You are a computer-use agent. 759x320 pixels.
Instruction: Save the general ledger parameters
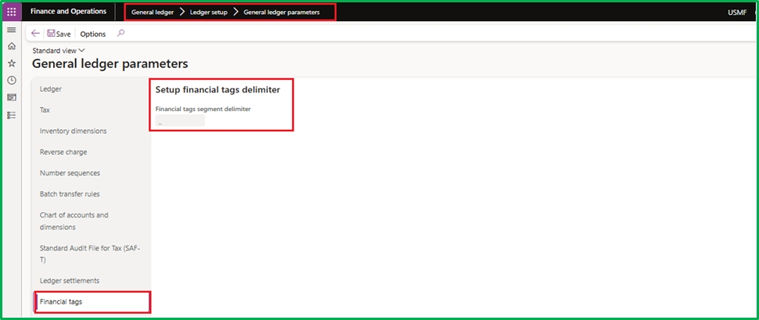coord(59,34)
